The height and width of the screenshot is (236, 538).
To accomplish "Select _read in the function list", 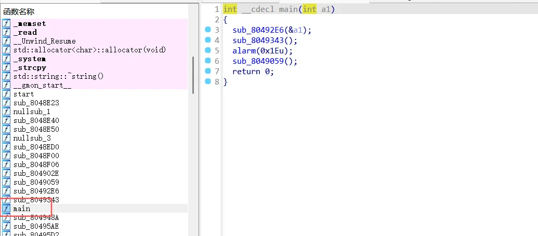I will point(25,32).
